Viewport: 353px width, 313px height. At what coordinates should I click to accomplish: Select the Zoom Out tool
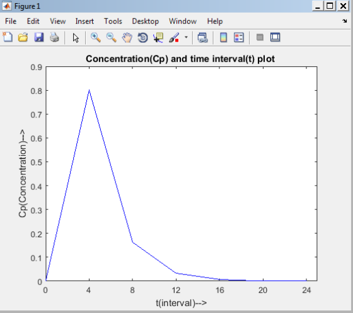coord(112,37)
